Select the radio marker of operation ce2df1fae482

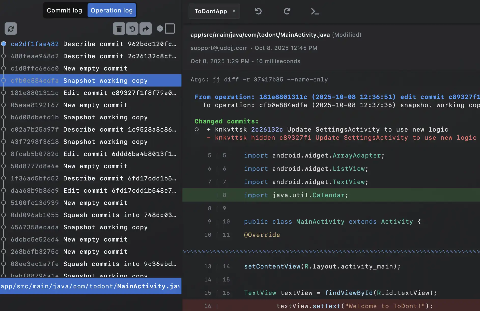click(x=4, y=44)
